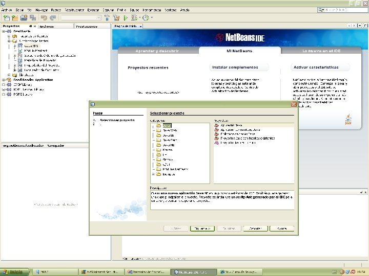Open the Aprender y descubrir start page tab
Image resolution: width=369 pixels, height=276 pixels.
pos(157,51)
